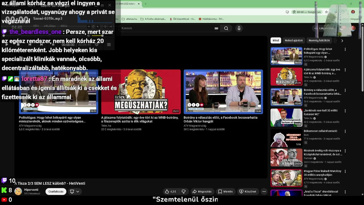Click the 'Kérdés a Google-nak' button

point(307,12)
